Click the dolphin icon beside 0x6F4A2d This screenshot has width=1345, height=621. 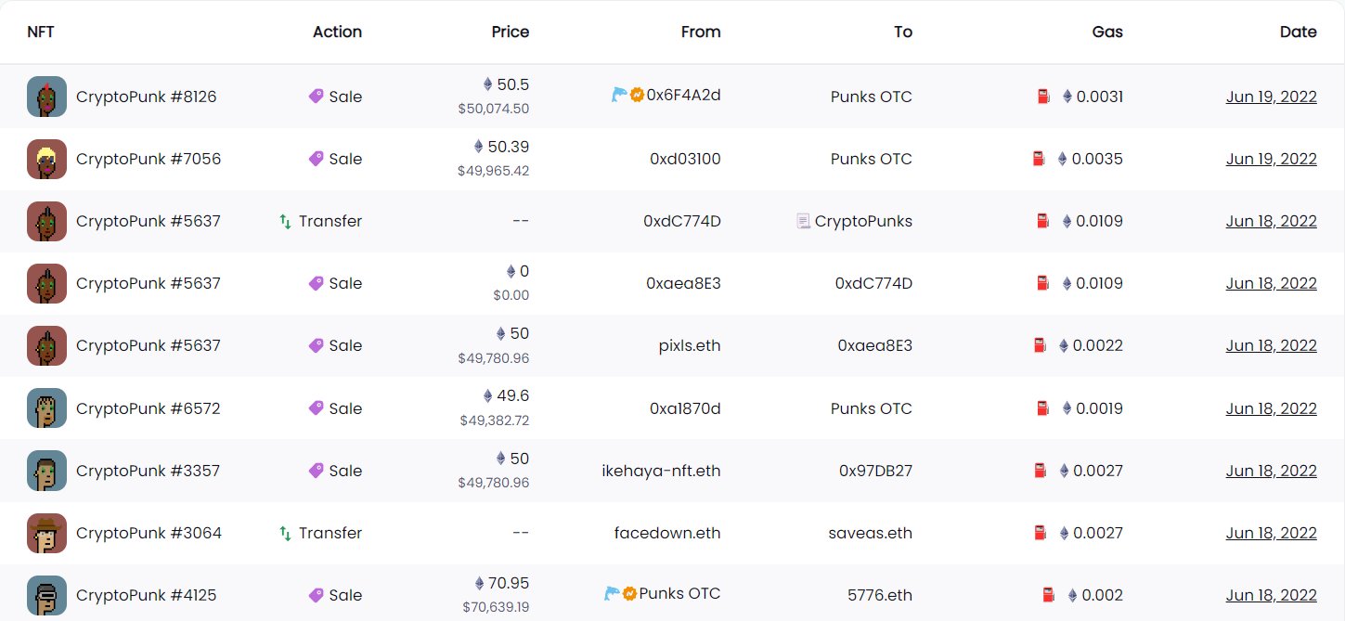(619, 94)
